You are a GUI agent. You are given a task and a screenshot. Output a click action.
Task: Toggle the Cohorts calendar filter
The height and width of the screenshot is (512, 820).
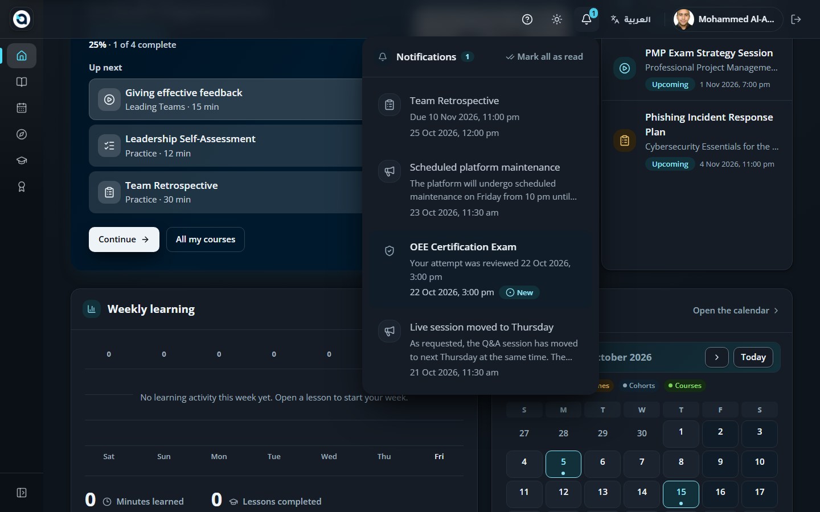pyautogui.click(x=639, y=386)
